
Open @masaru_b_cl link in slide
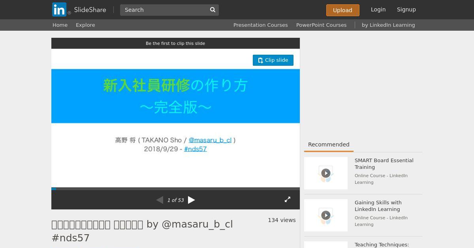pyautogui.click(x=210, y=140)
